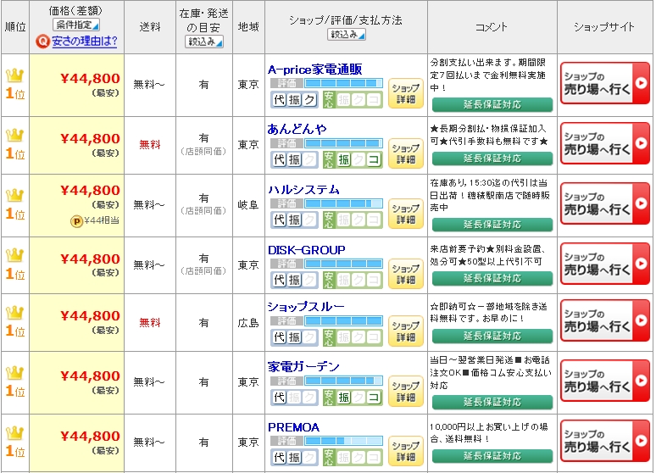656x473 pixels.
Task: Click the 代 payment icon for DISK-GROUP
Action: (x=279, y=280)
